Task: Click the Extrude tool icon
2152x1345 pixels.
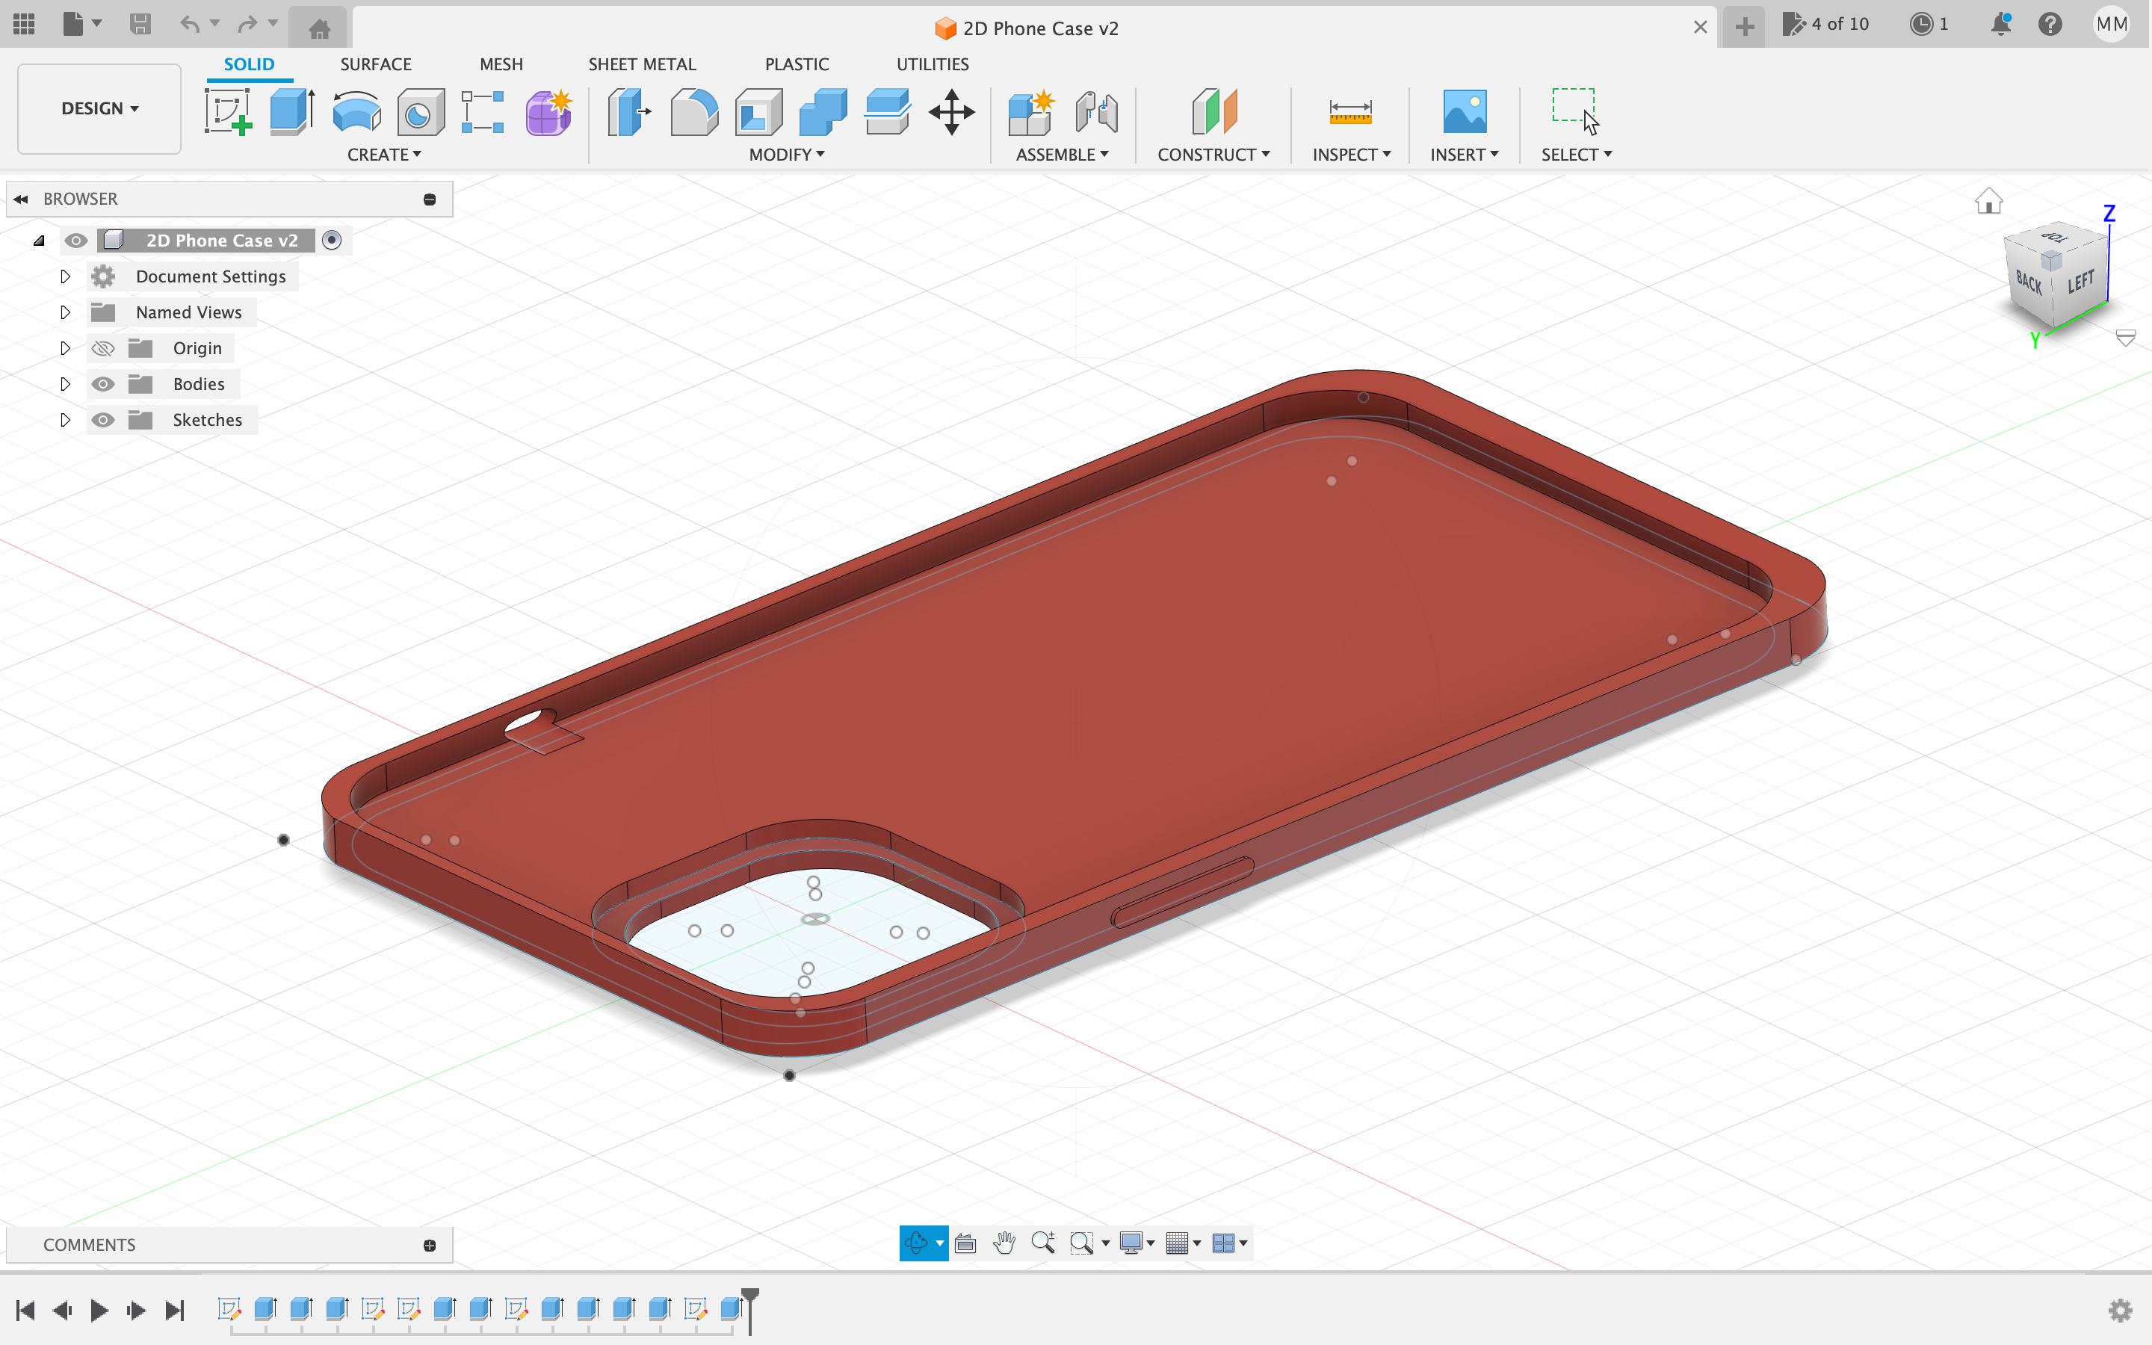Action: (x=291, y=112)
